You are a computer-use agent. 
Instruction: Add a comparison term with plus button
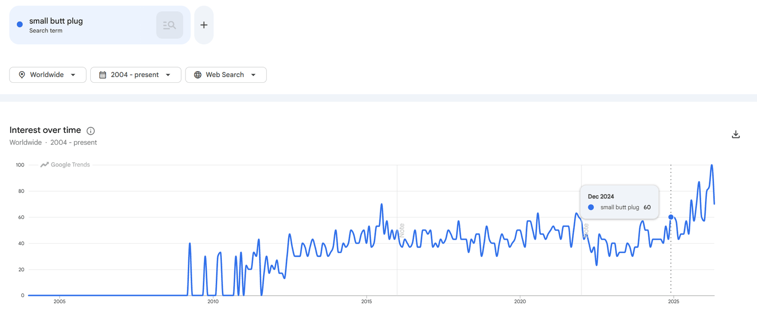tap(204, 25)
